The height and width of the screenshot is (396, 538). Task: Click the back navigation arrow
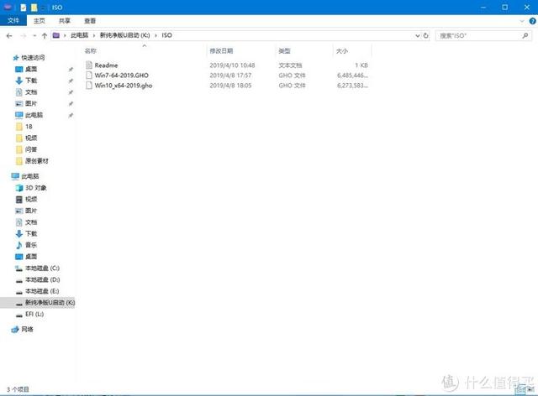click(x=9, y=35)
